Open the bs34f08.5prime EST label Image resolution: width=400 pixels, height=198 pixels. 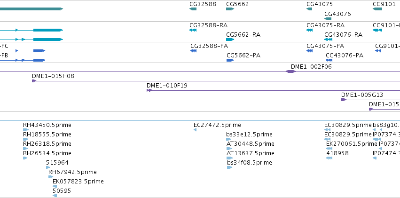coord(250,163)
